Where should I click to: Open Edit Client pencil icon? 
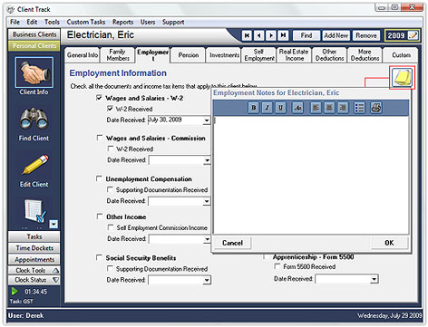pyautogui.click(x=35, y=165)
